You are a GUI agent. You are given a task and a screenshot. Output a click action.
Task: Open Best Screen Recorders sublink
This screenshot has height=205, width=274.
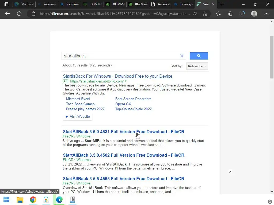pyautogui.click(x=133, y=99)
